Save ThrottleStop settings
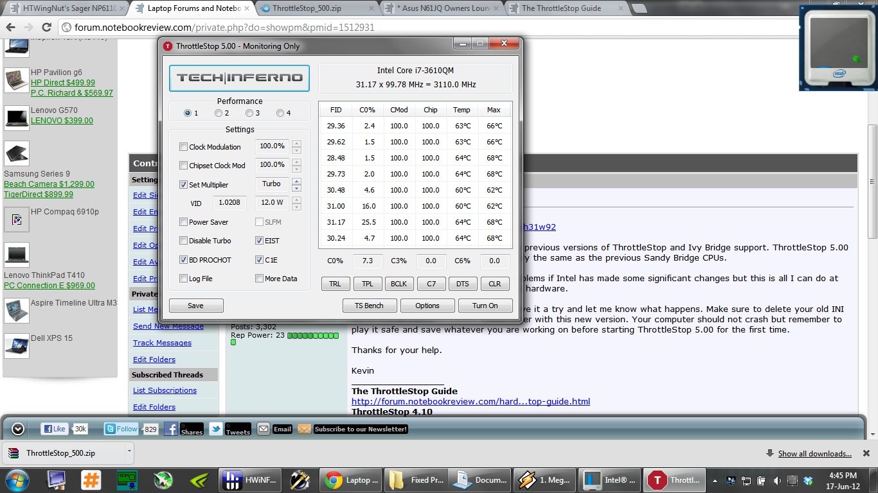Viewport: 878px width, 493px height. point(196,306)
